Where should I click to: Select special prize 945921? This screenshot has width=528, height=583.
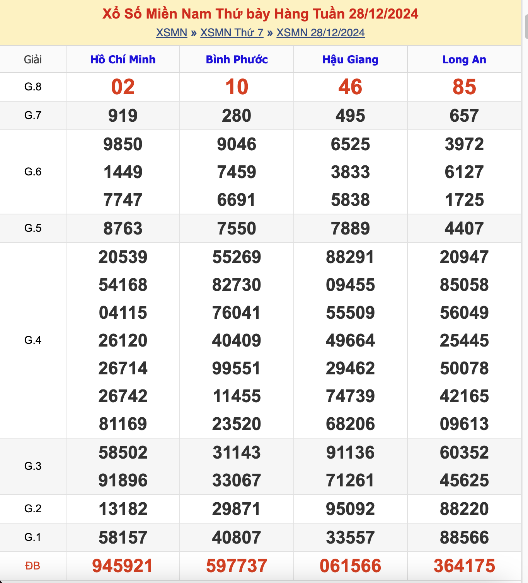[123, 566]
